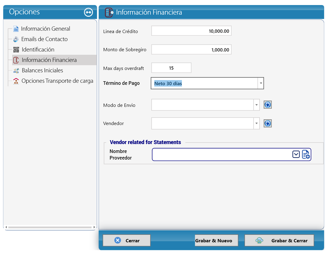Open the Vendedor dropdown arrow
Image resolution: width=330 pixels, height=253 pixels.
[x=256, y=124]
